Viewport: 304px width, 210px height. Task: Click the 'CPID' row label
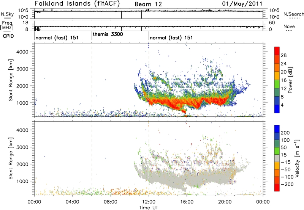click(8, 36)
